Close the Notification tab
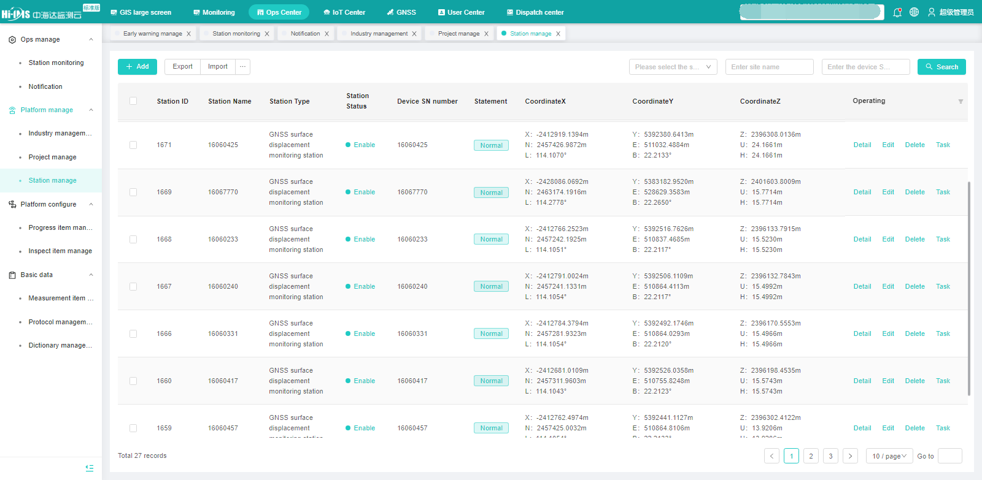 coord(327,34)
